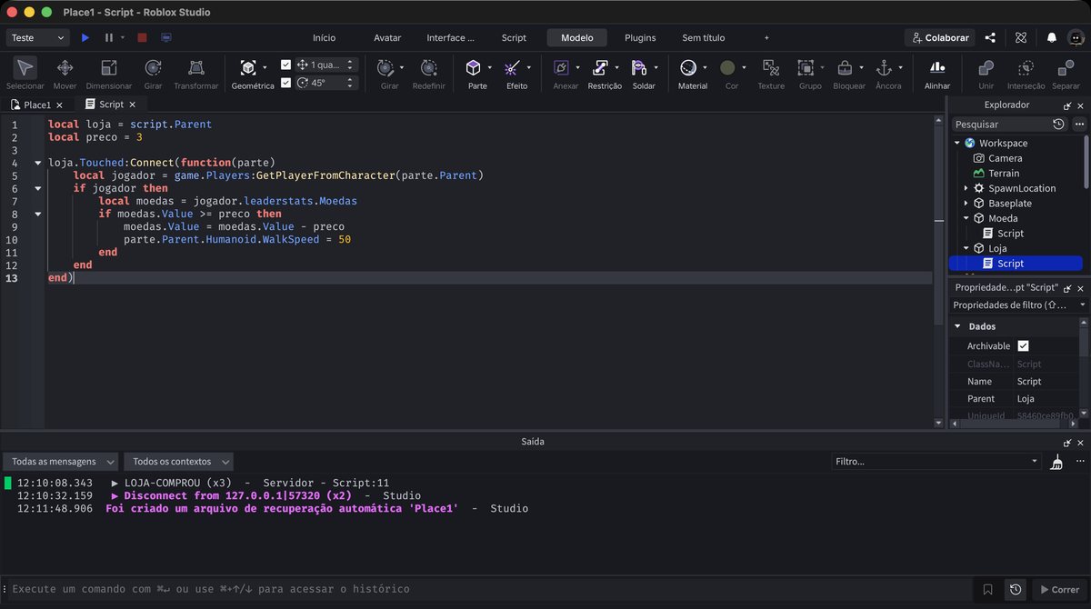The image size is (1091, 609).
Task: Toggle the 45° rotation snap checkbox
Action: pos(286,83)
